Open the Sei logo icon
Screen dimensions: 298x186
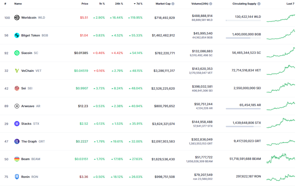(17, 88)
